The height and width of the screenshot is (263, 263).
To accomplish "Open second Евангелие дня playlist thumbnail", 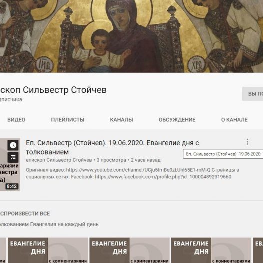I will (129, 250).
